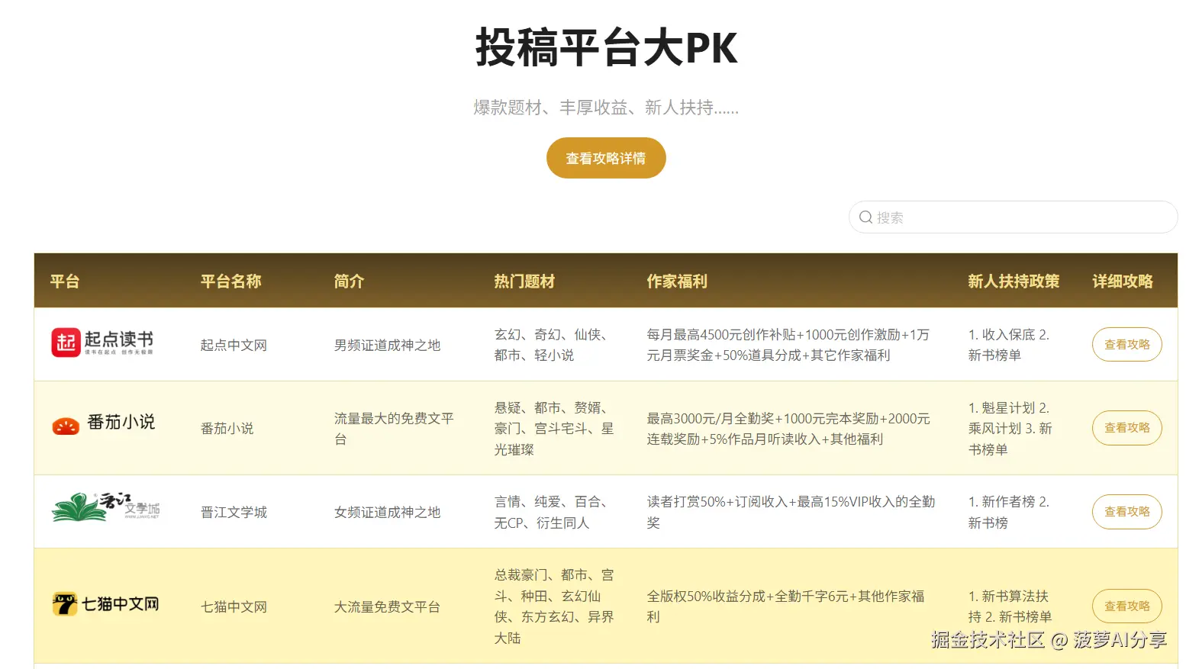Click the 大流量免费文平台 description
This screenshot has height=669, width=1186.
387,606
